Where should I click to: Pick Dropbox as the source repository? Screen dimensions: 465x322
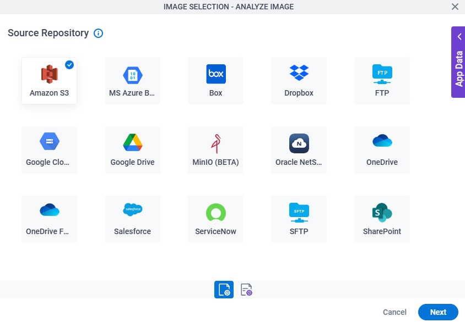pos(299,80)
